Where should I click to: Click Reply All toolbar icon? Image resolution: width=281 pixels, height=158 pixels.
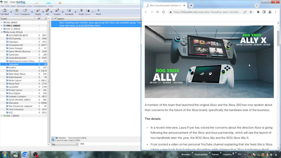tap(47, 12)
